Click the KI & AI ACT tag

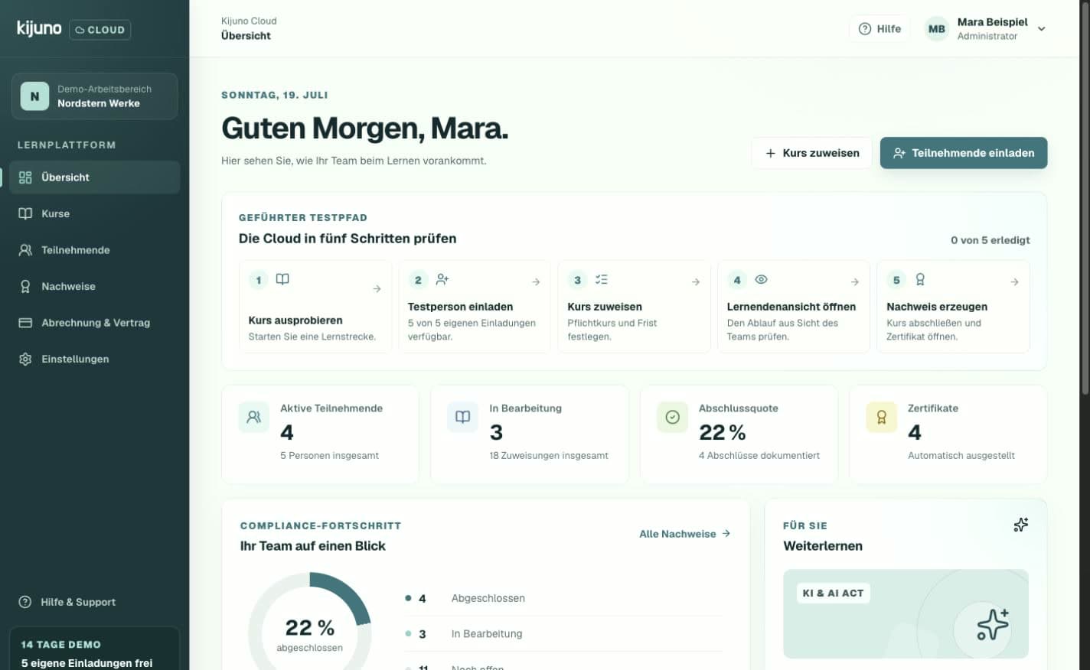833,593
